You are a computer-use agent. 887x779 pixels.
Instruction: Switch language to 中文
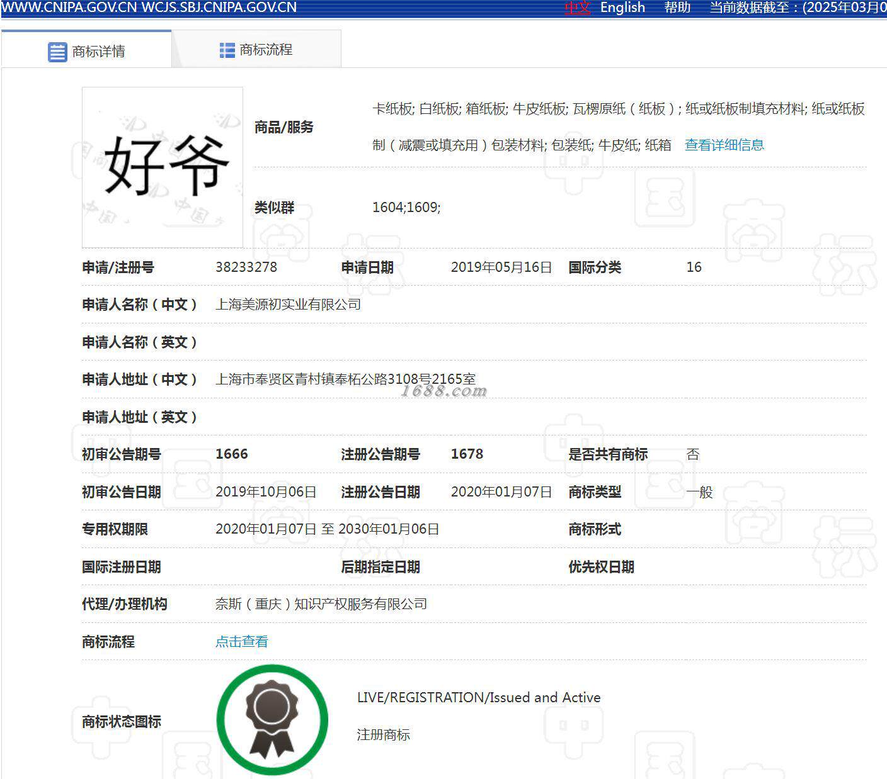pyautogui.click(x=577, y=8)
